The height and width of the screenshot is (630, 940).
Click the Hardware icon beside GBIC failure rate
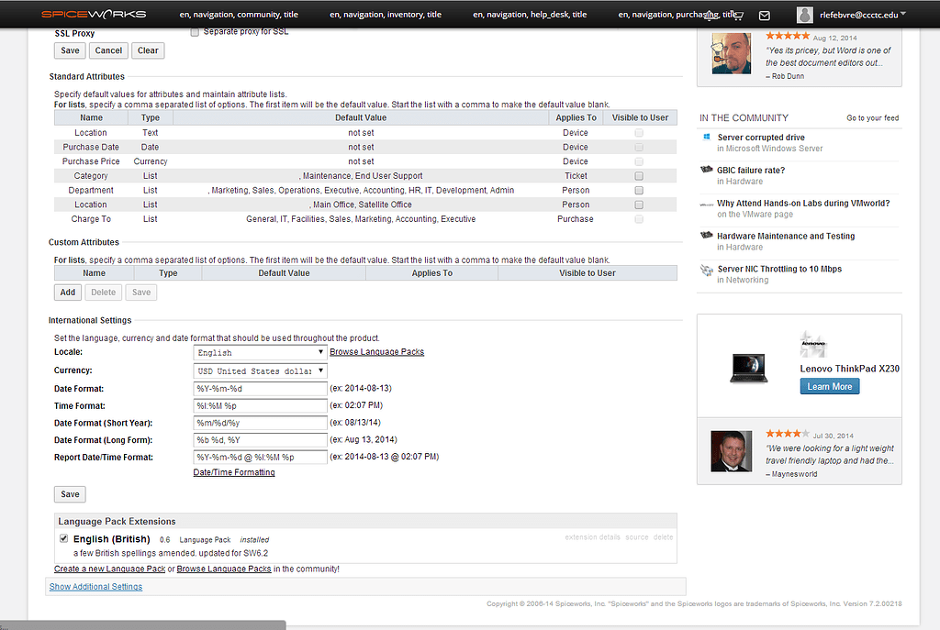point(707,171)
